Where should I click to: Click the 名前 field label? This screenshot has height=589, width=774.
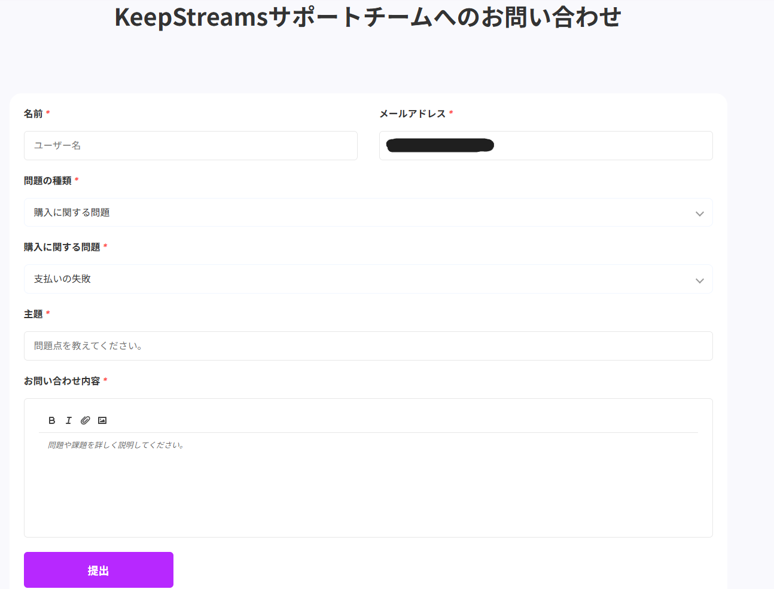[x=33, y=114]
